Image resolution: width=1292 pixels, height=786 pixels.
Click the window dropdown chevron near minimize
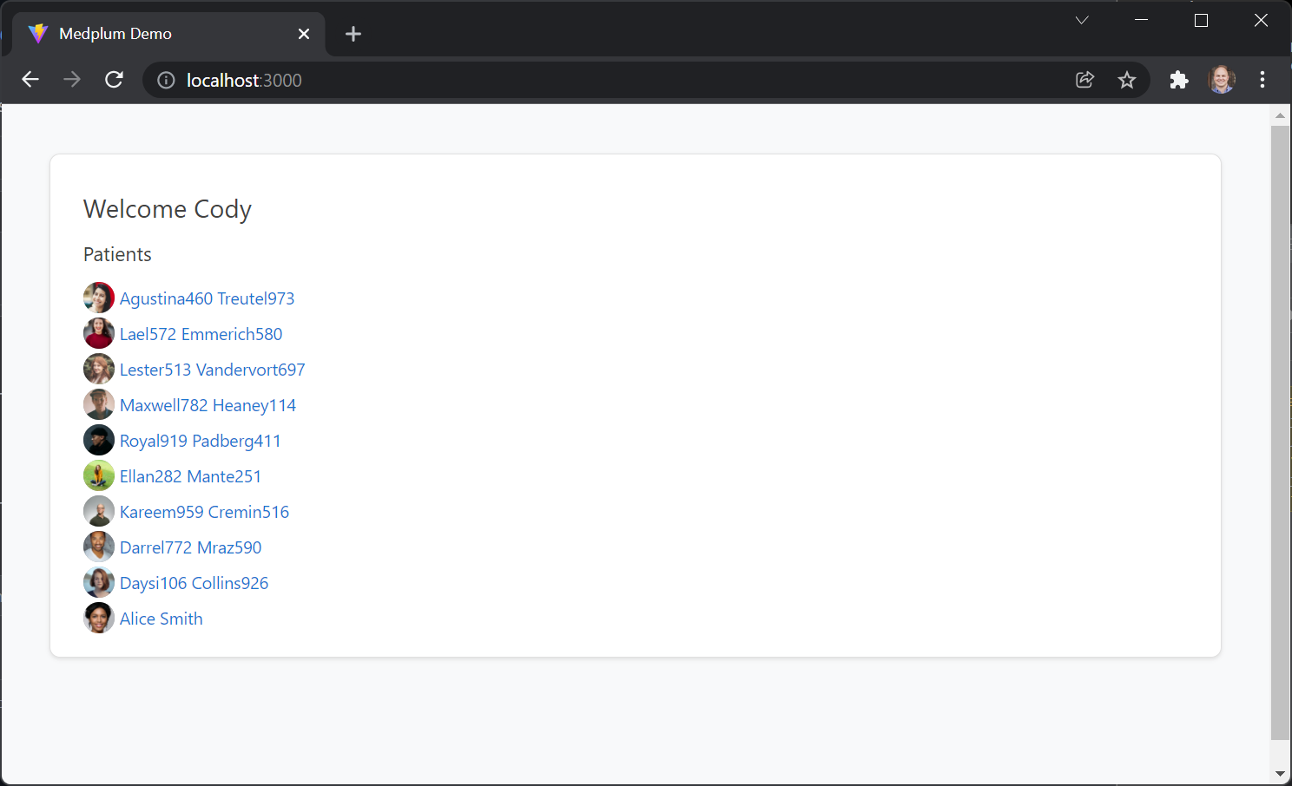tap(1080, 19)
